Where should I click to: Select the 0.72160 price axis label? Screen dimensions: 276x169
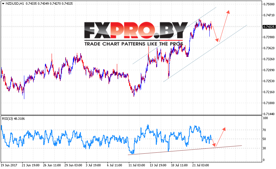(269, 92)
